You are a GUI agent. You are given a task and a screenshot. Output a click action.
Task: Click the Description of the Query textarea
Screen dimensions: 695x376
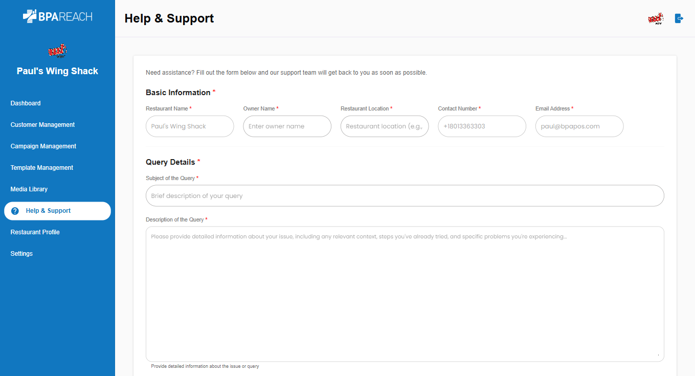[405, 294]
